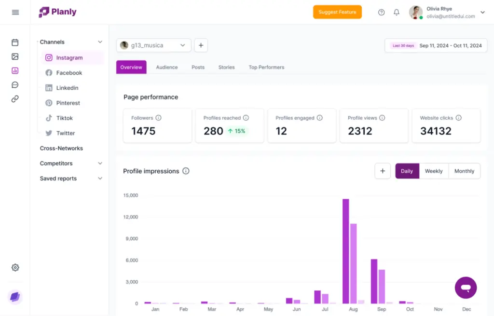
Task: Switch to the Audience tab
Action: tap(166, 67)
